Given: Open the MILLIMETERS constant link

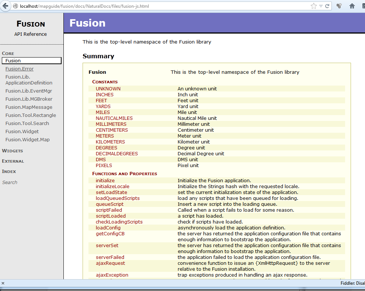Looking at the screenshot, I should coord(111,124).
